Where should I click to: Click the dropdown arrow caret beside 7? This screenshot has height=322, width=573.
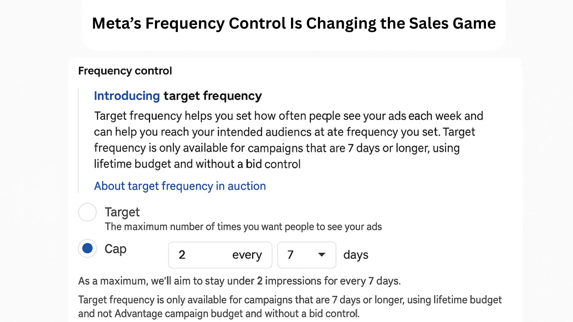coord(322,255)
